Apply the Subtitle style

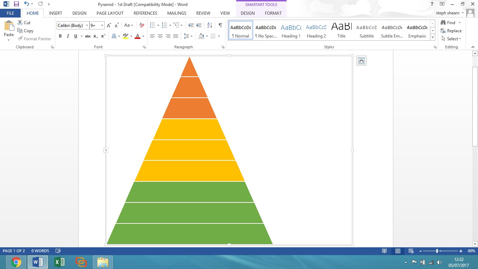pyautogui.click(x=367, y=31)
